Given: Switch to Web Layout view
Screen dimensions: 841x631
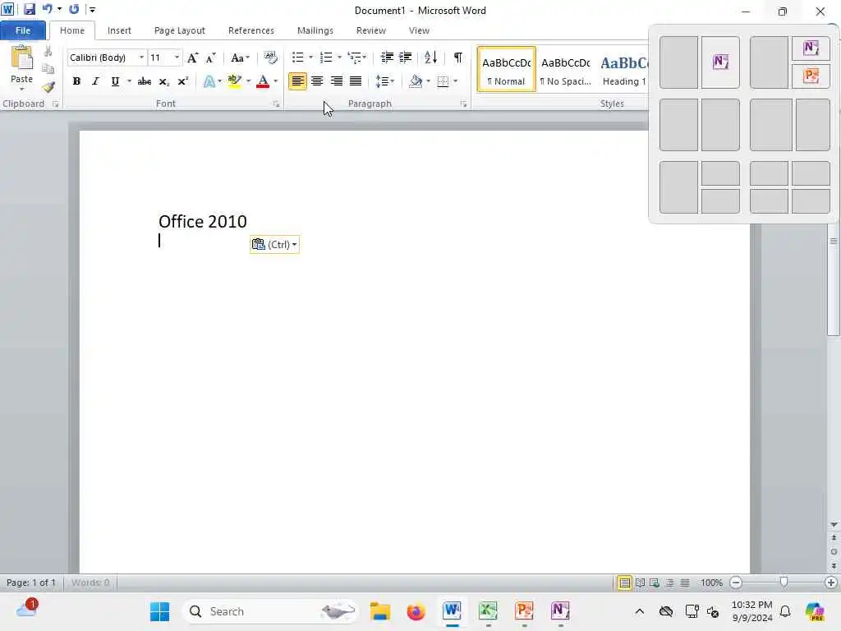Looking at the screenshot, I should coord(655,583).
